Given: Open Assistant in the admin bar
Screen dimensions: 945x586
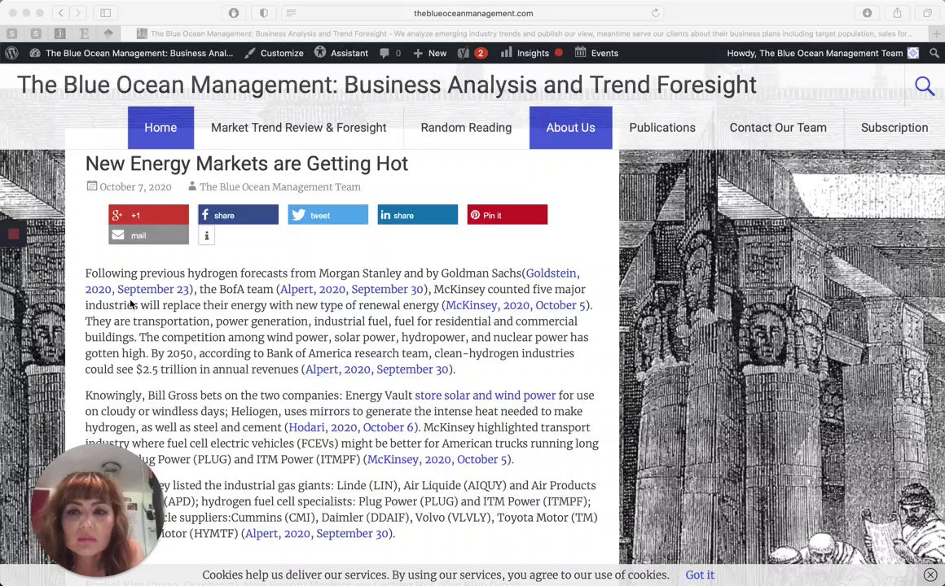Looking at the screenshot, I should [341, 53].
